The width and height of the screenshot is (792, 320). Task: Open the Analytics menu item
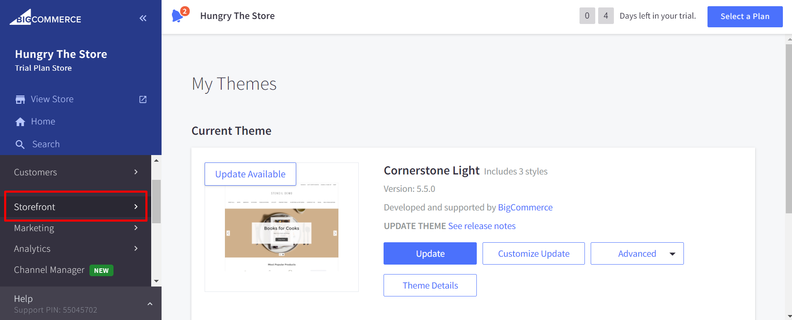(x=32, y=249)
